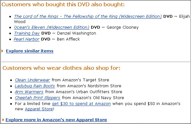Open the Clean Underwear product link
Image resolution: width=191 pixels, height=124 pixels.
tap(32, 80)
